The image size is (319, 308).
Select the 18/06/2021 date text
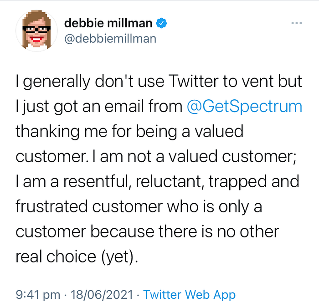click(x=102, y=295)
